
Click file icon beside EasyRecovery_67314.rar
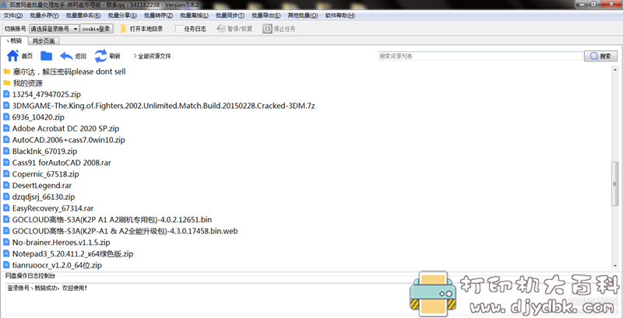6,208
